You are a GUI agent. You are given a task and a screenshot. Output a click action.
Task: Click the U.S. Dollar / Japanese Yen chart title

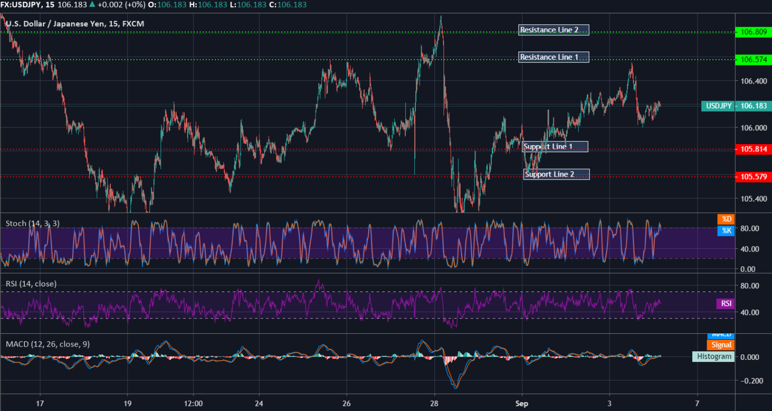[75, 24]
